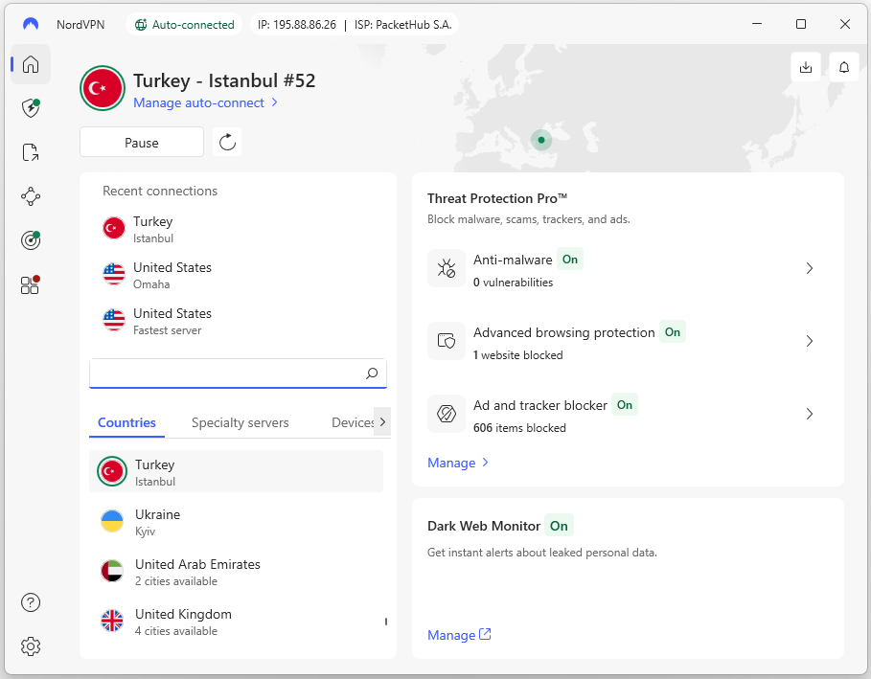The width and height of the screenshot is (871, 679).
Task: Open Manage link under Dark Web Monitor
Action: pyautogui.click(x=459, y=635)
